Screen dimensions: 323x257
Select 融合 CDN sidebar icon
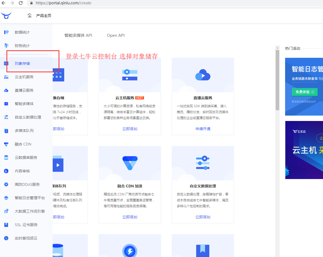click(6, 144)
